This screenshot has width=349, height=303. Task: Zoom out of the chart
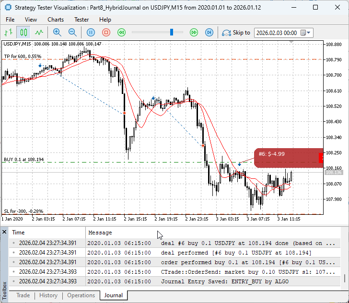[x=72, y=33]
